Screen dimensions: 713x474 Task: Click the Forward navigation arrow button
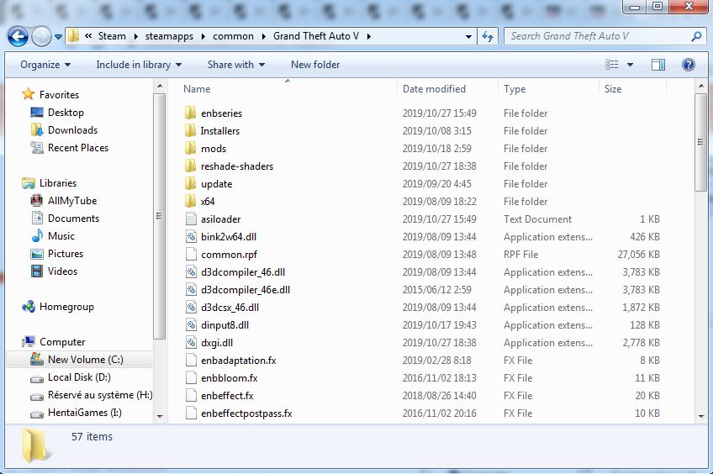coord(41,36)
